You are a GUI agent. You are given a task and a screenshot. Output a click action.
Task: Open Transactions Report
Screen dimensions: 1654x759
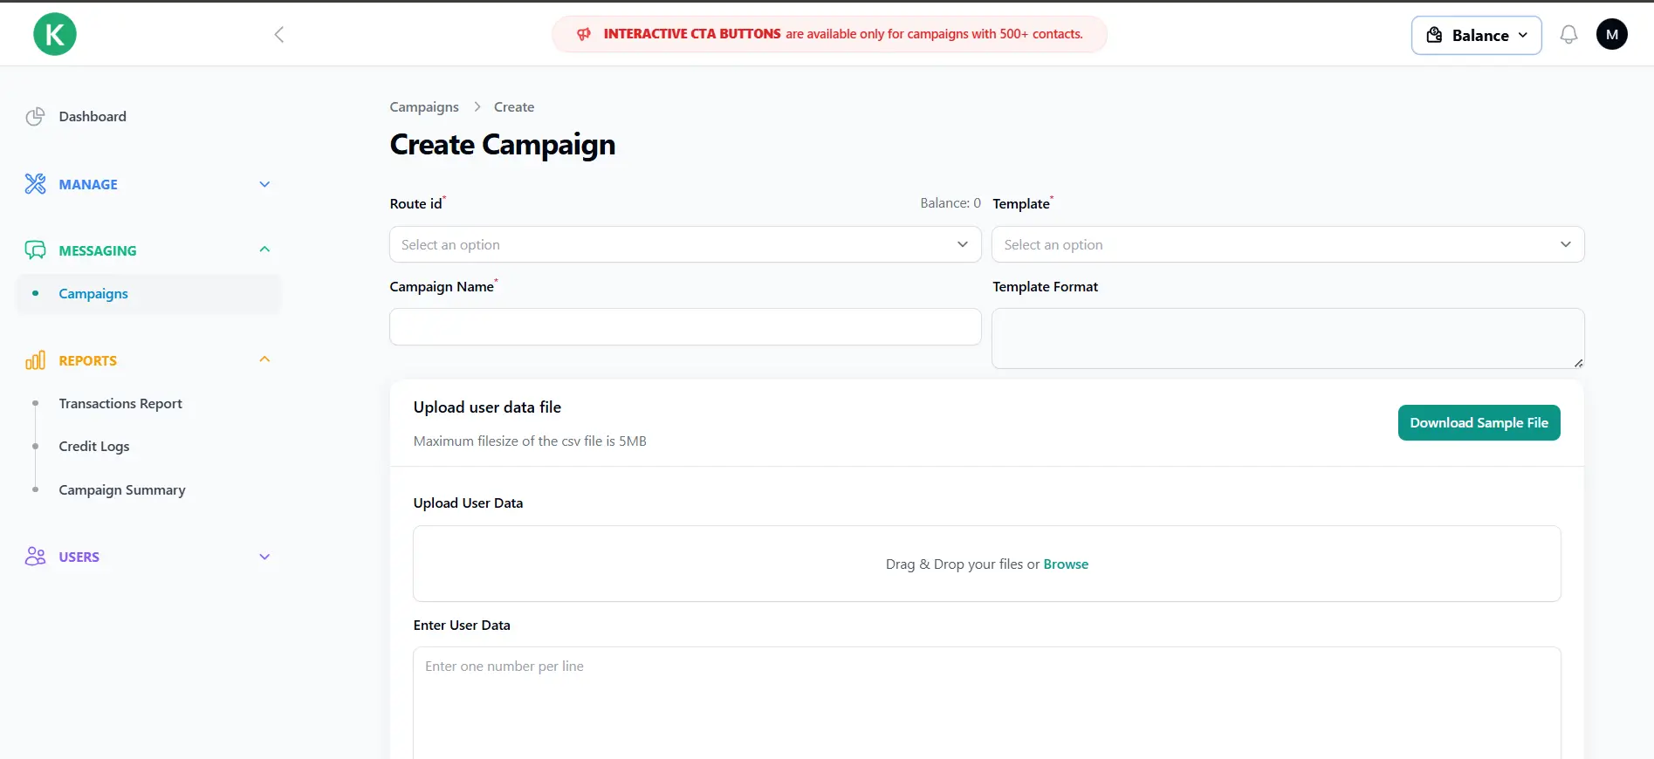[x=120, y=404]
